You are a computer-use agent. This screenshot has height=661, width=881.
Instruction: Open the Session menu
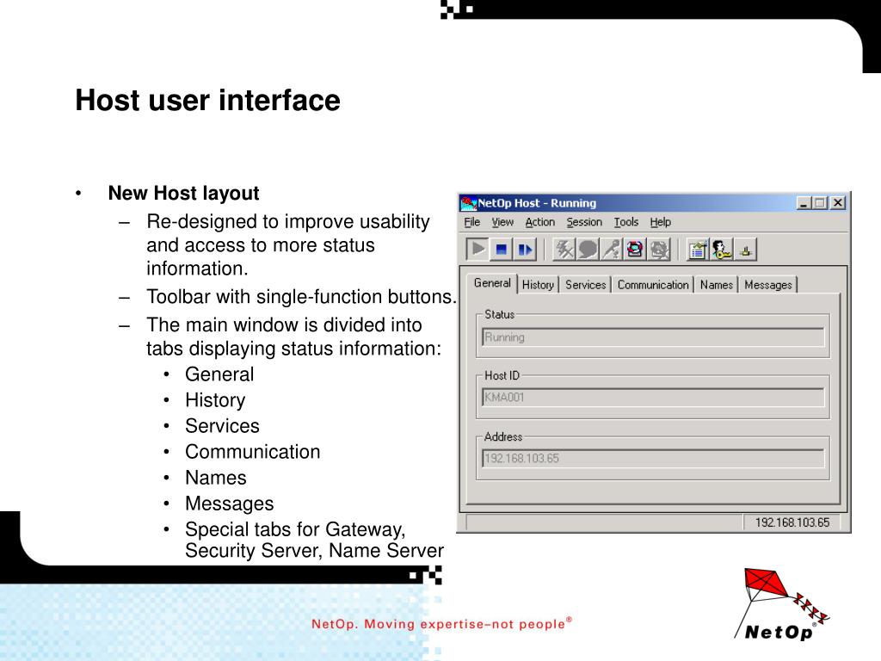(584, 222)
